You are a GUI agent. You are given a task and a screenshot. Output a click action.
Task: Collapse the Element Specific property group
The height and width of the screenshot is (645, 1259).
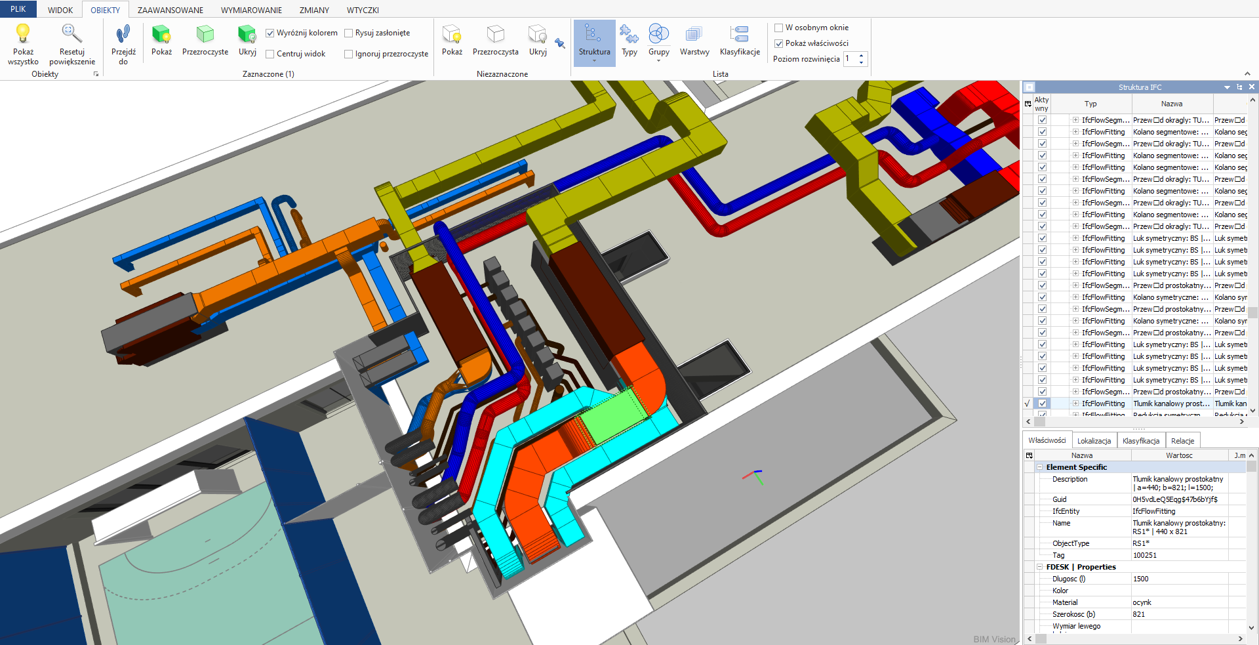(x=1039, y=467)
